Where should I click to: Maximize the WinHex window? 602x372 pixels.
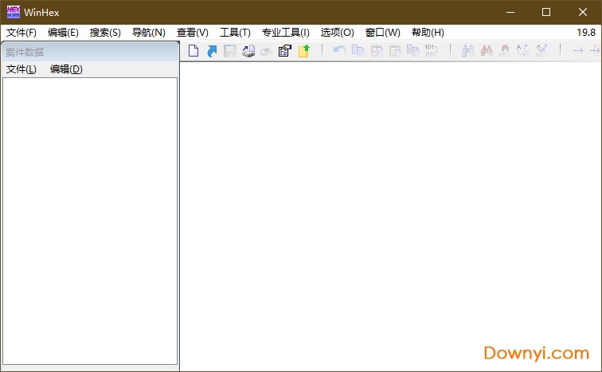(546, 12)
